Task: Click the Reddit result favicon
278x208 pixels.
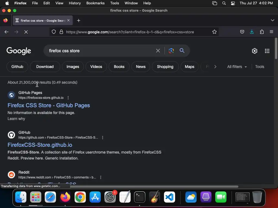Action: [11, 175]
